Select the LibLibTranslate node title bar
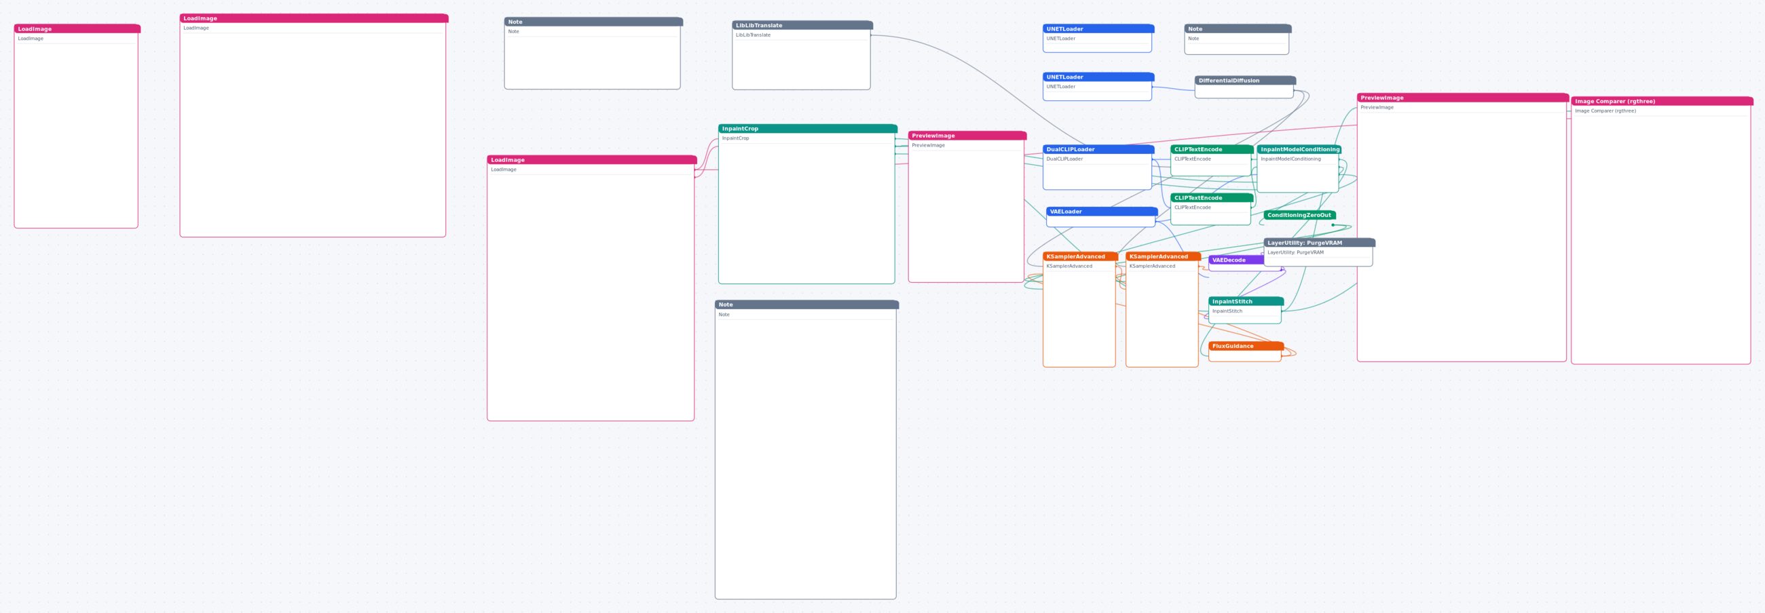The width and height of the screenshot is (1765, 613). coord(802,25)
